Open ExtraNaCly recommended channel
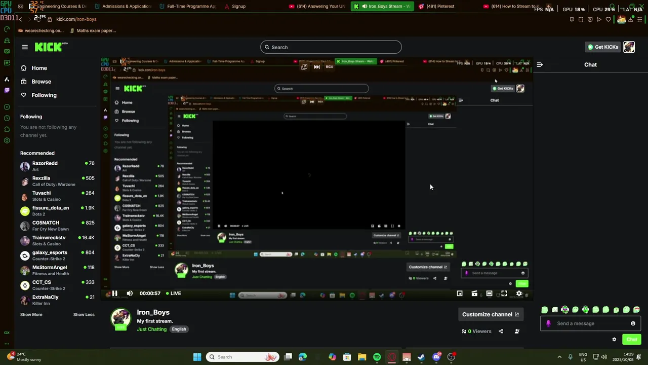The image size is (648, 365). [x=57, y=300]
